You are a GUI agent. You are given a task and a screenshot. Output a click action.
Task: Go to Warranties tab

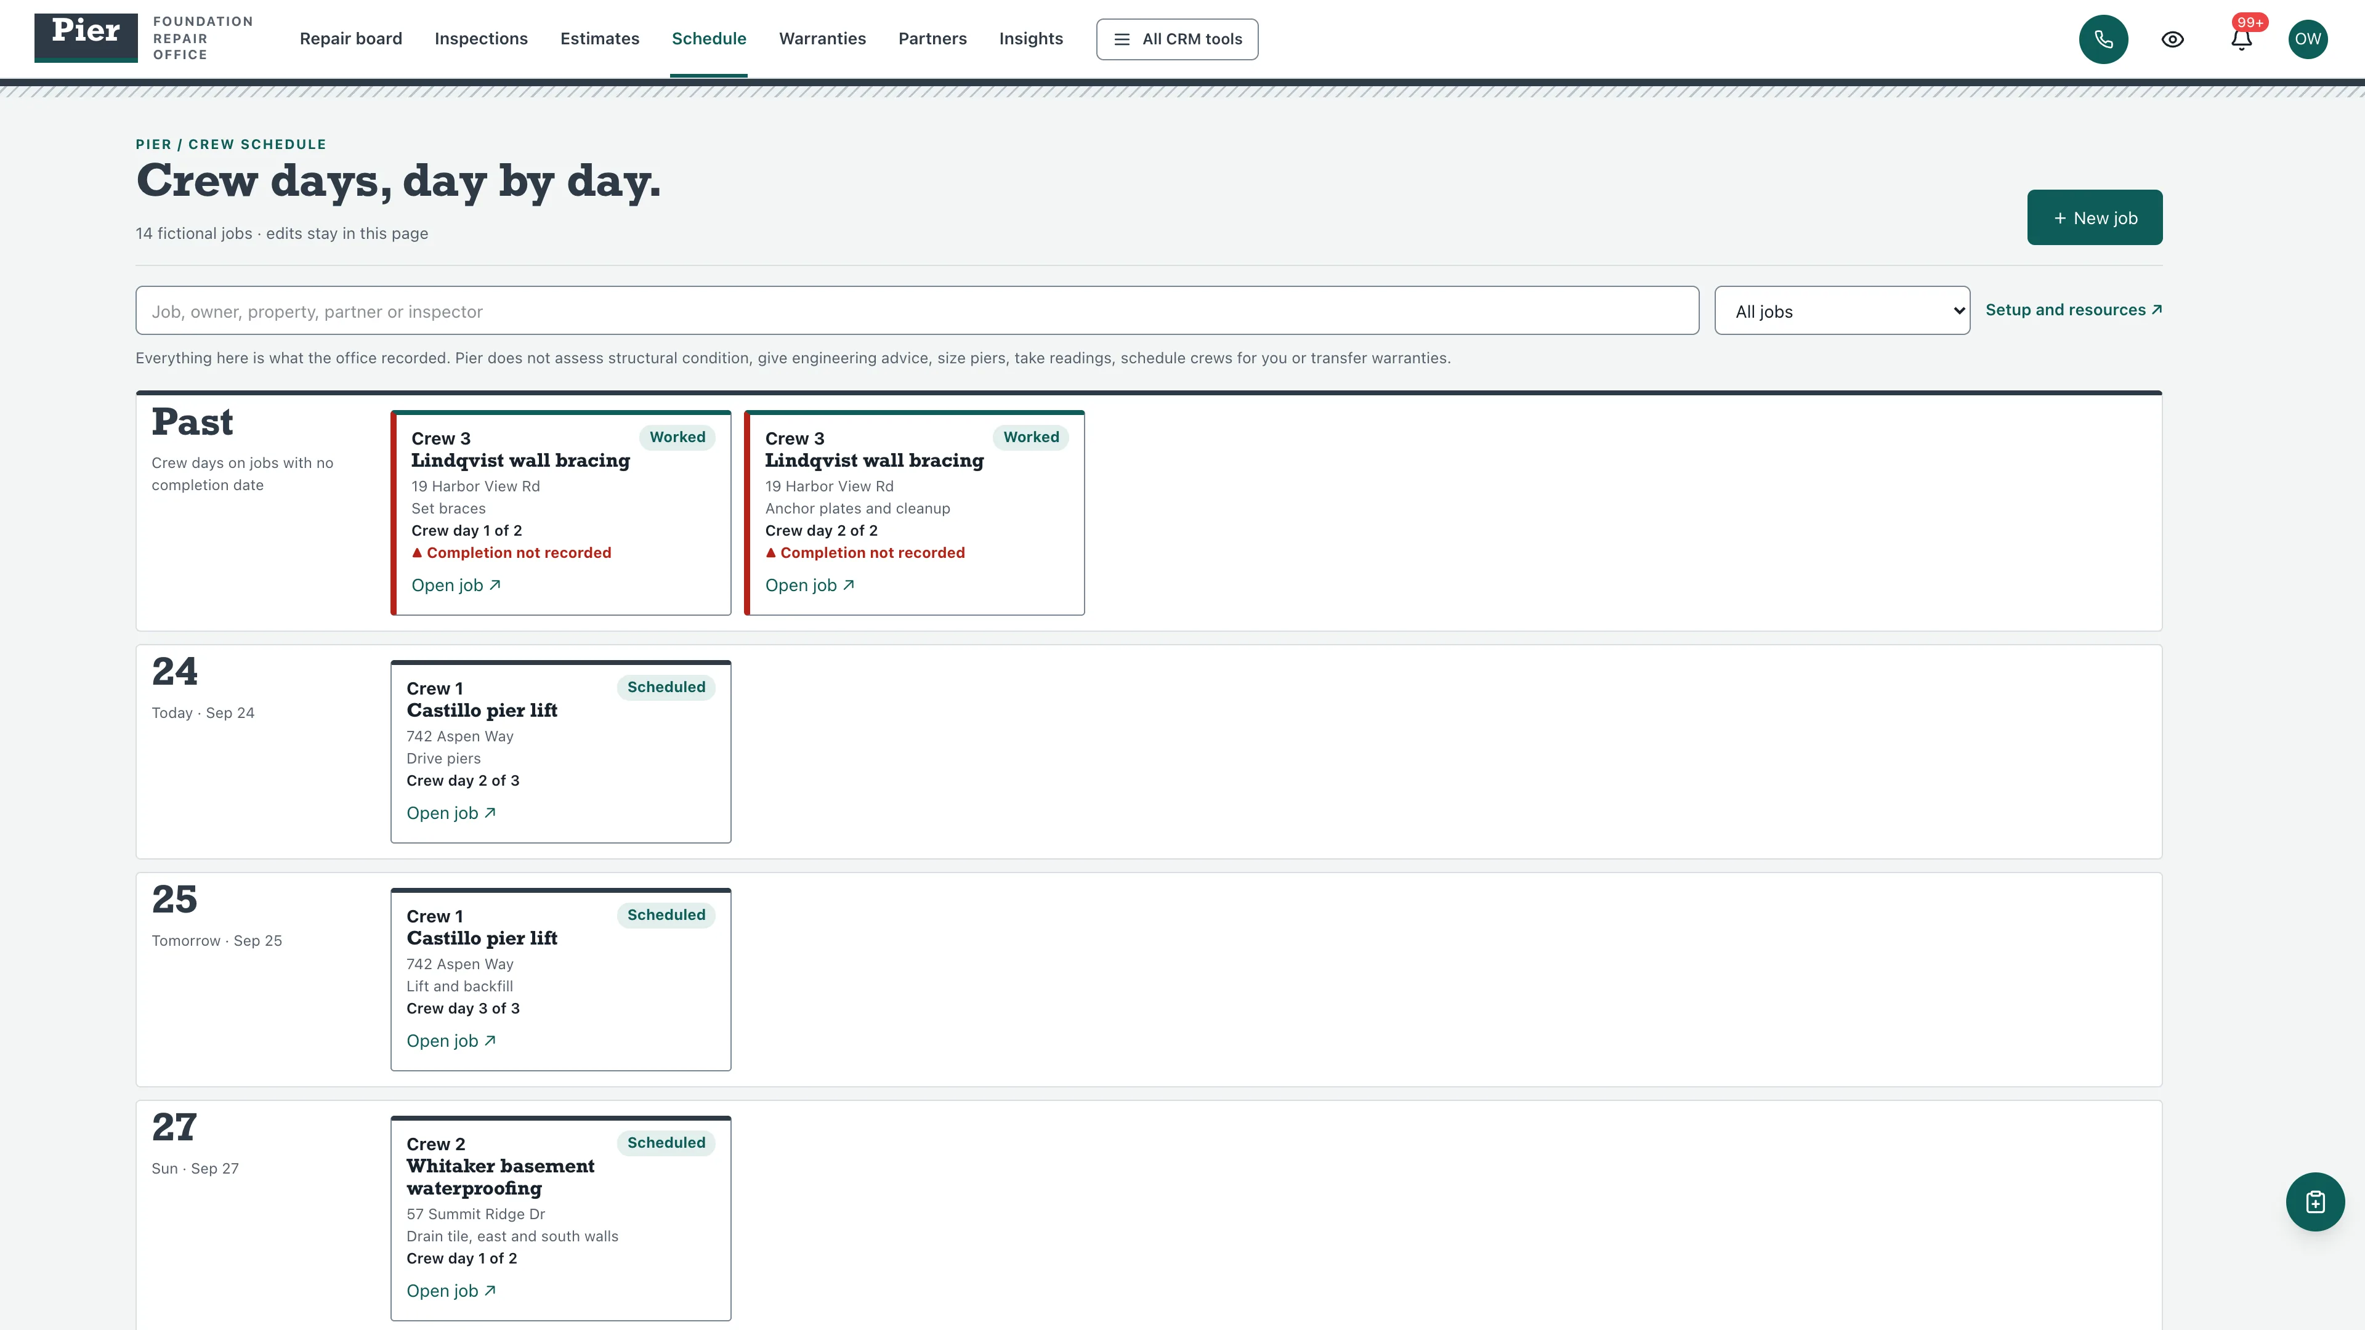(823, 39)
